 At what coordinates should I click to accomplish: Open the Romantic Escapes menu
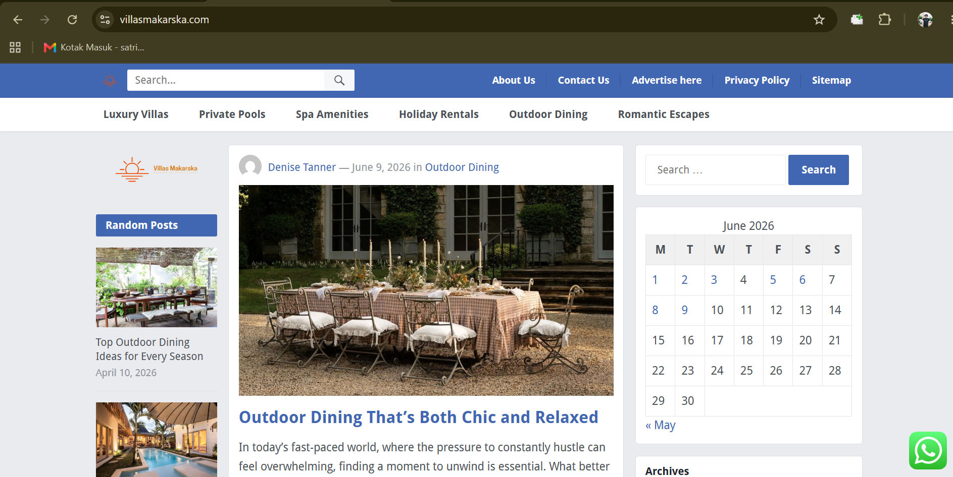point(664,114)
